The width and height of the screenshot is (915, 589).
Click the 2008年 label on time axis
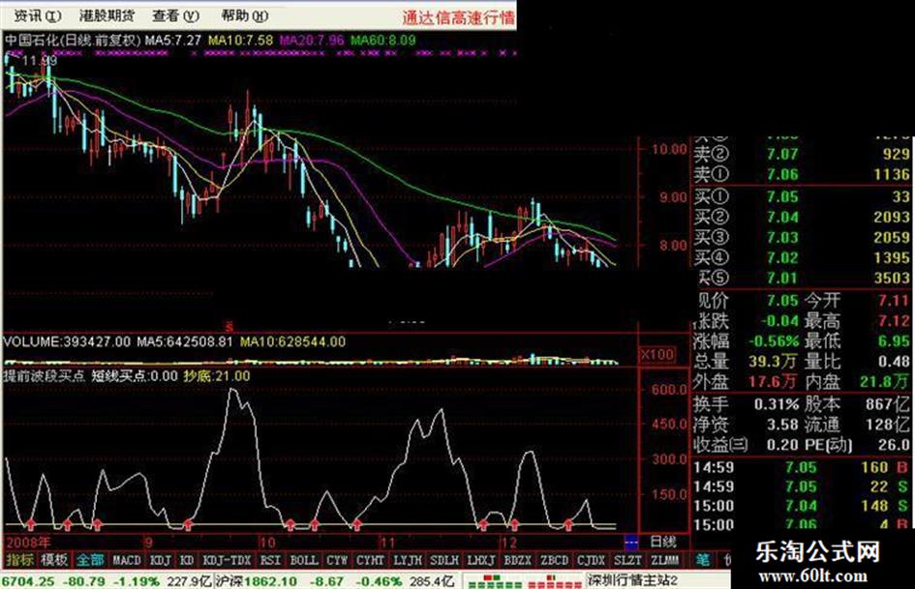(x=29, y=543)
